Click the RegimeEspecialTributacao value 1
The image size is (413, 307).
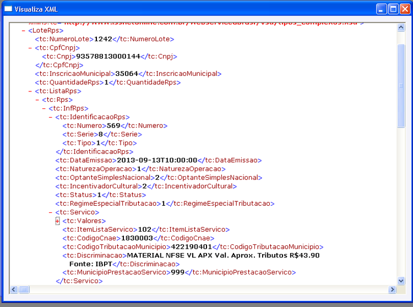coord(164,204)
